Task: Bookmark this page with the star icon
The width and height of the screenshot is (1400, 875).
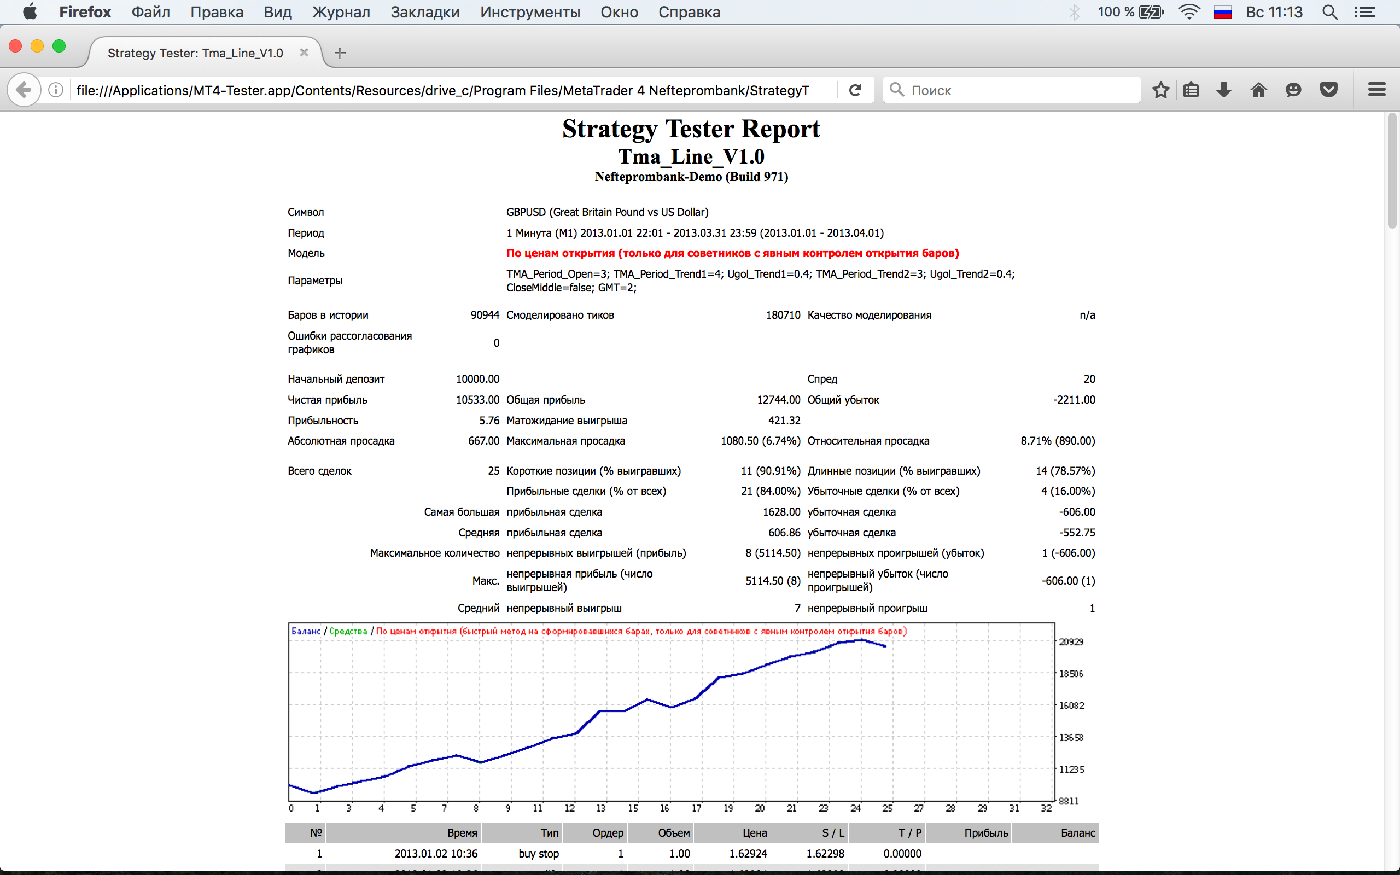Action: point(1160,90)
